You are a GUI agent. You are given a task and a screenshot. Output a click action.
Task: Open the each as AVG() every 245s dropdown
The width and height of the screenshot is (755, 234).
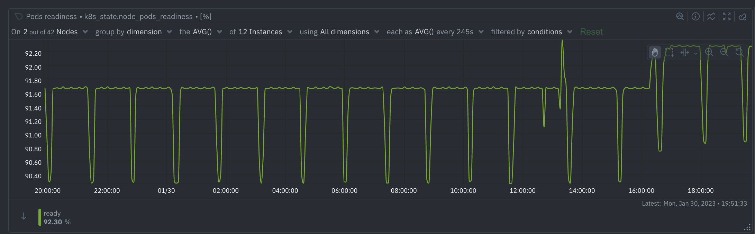coord(435,32)
